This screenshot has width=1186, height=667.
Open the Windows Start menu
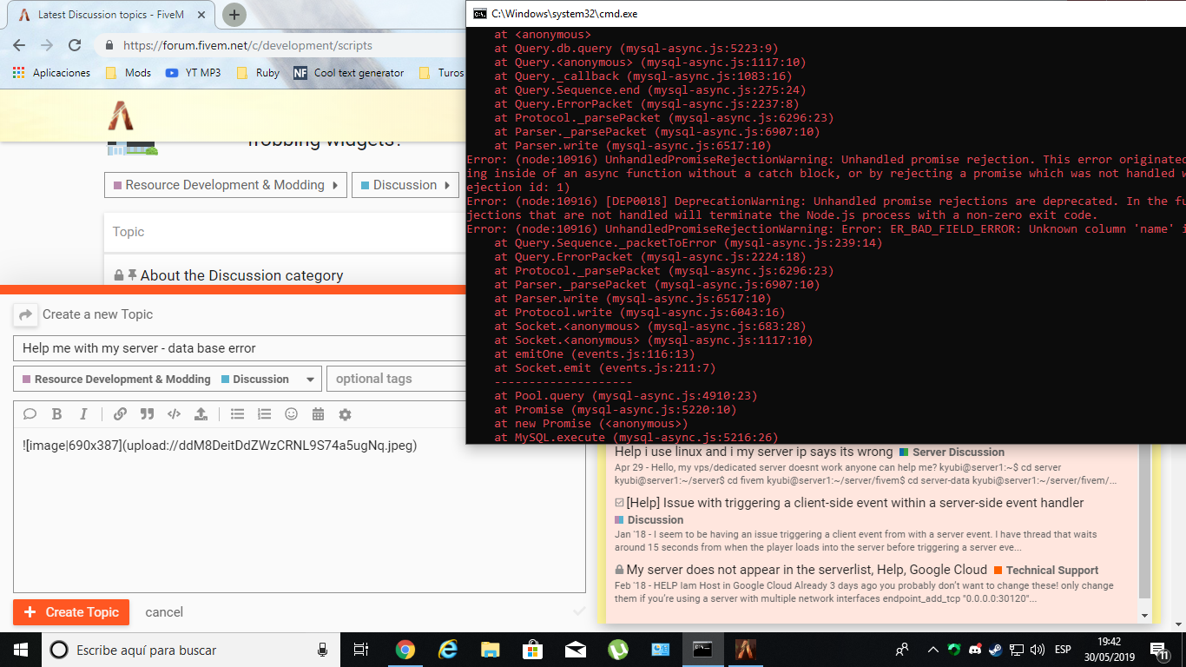20,650
